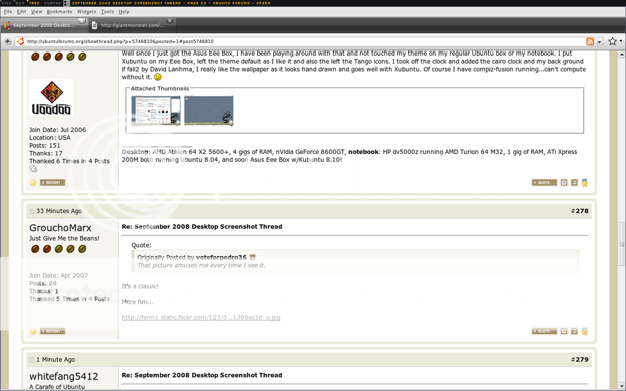Expand the bookmark star dropdown arrow
The height and width of the screenshot is (391, 626).
pos(621,42)
